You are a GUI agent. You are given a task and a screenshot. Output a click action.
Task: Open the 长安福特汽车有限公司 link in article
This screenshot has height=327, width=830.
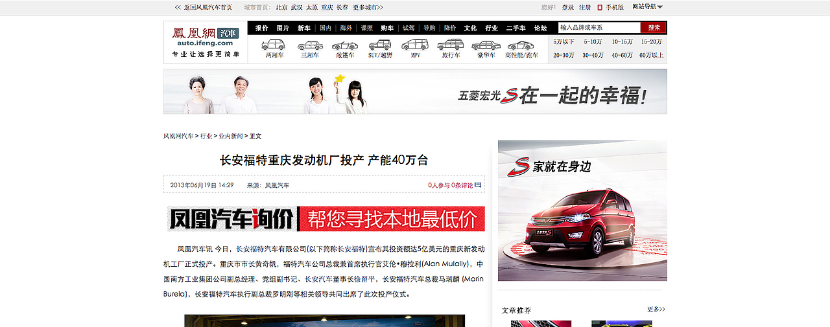pos(272,248)
